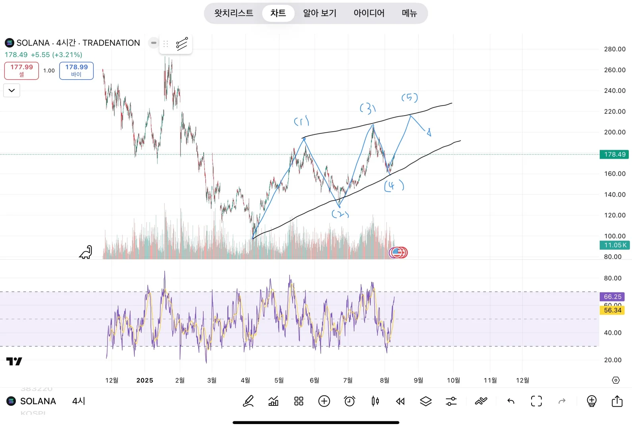Share the chart with the share icon
The width and height of the screenshot is (632, 428).
tap(617, 401)
